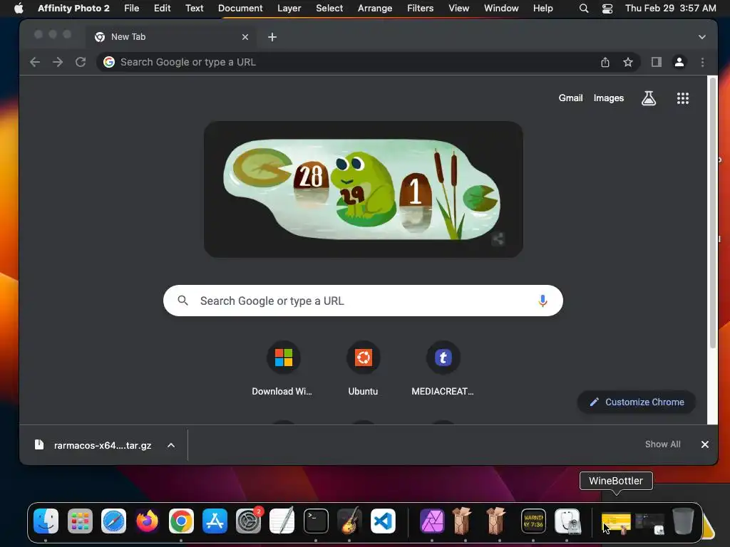Open TextEdit from the Dock
730x547 pixels.
click(282, 521)
